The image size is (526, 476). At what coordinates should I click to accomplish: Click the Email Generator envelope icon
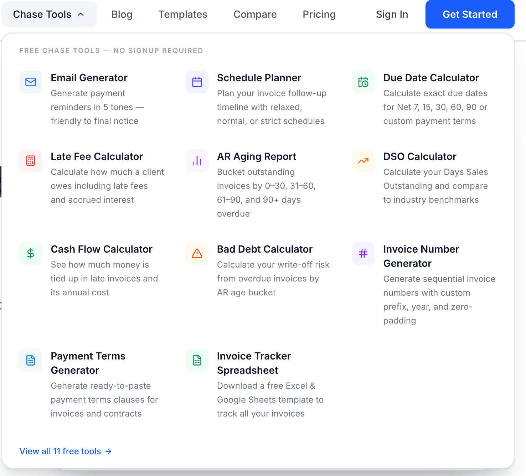click(x=31, y=82)
